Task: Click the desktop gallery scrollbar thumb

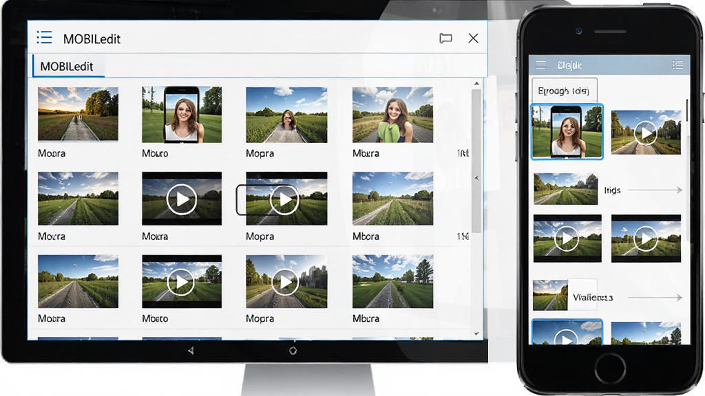Action: click(x=476, y=161)
